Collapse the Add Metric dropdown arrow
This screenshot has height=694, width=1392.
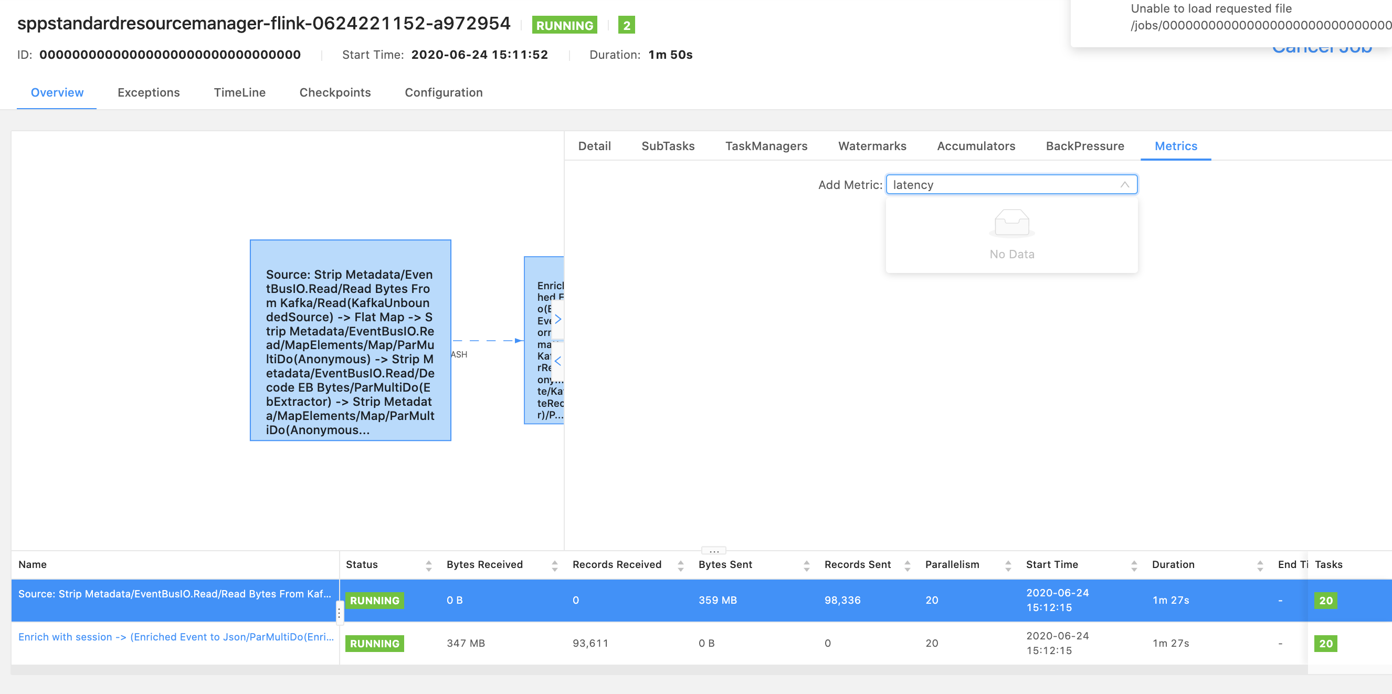[x=1124, y=185]
